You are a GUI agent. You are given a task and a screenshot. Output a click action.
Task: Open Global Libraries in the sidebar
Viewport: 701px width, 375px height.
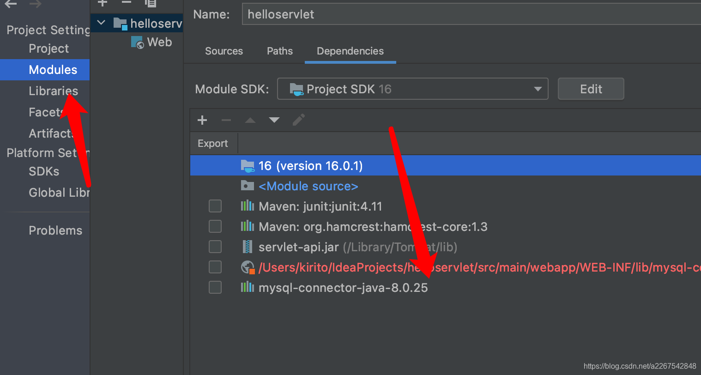pos(59,193)
